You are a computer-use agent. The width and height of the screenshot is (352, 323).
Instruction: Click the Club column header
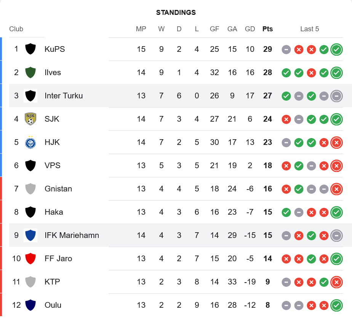16,29
